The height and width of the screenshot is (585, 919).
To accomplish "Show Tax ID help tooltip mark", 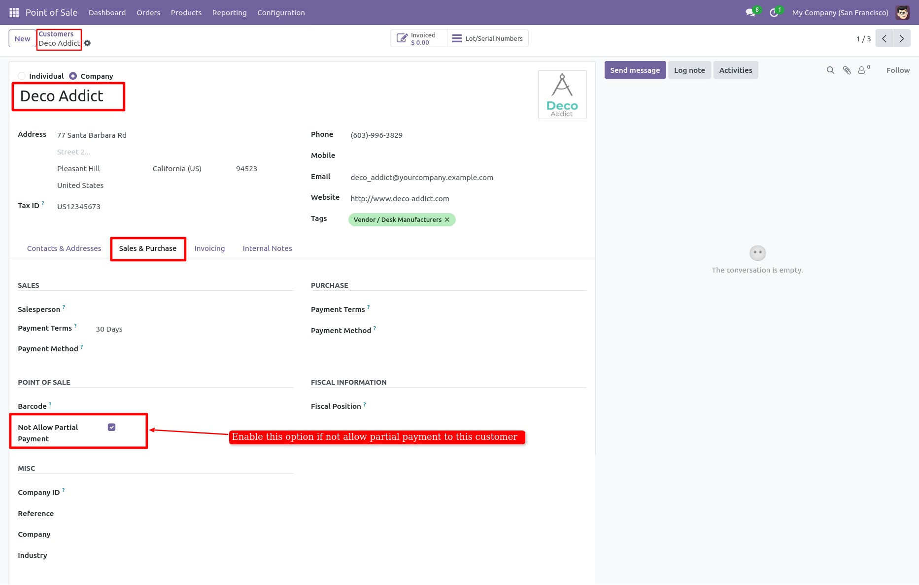I will (x=43, y=203).
